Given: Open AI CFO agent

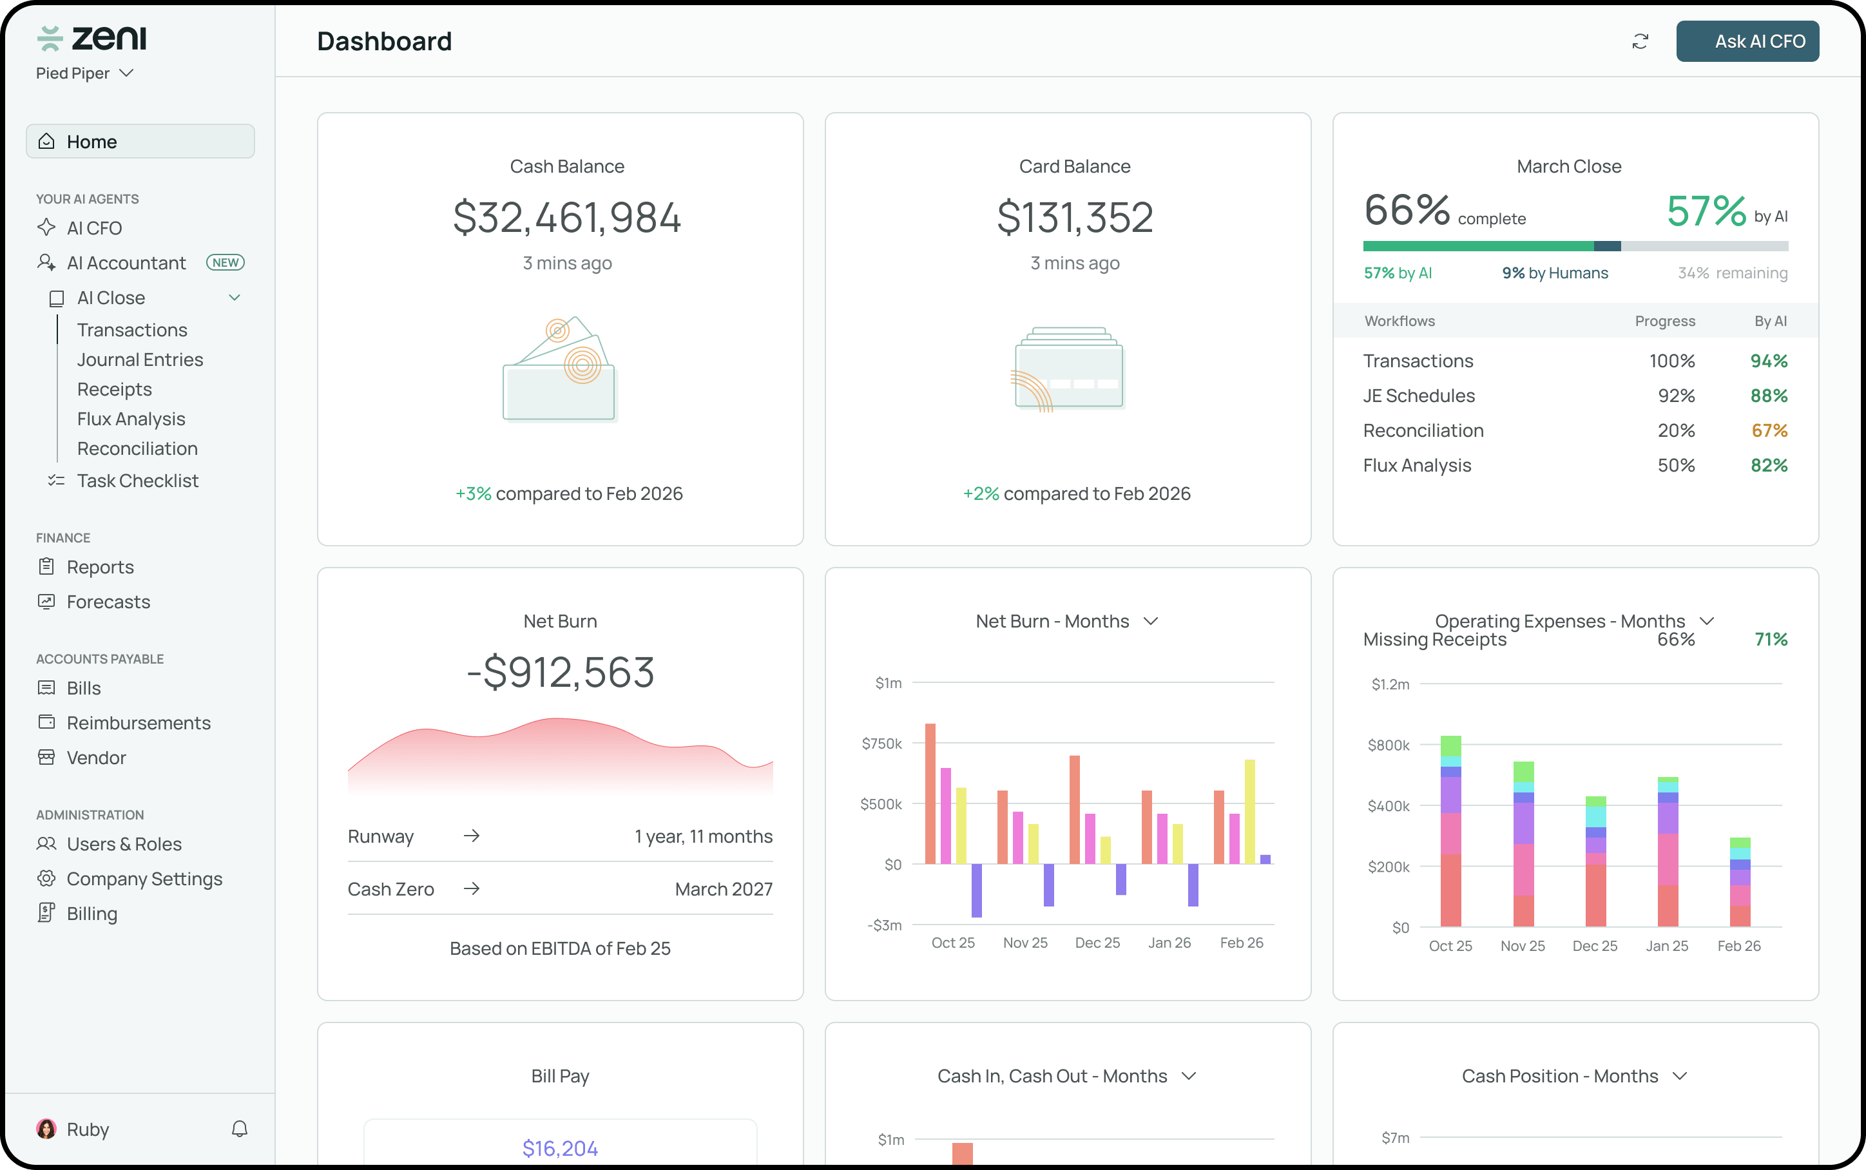Looking at the screenshot, I should point(93,228).
